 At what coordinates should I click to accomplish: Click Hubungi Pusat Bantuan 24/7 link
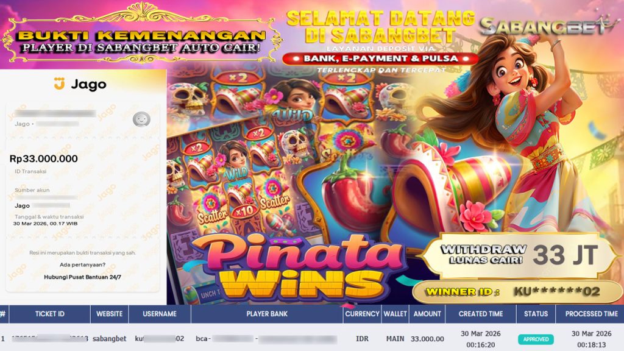82,277
